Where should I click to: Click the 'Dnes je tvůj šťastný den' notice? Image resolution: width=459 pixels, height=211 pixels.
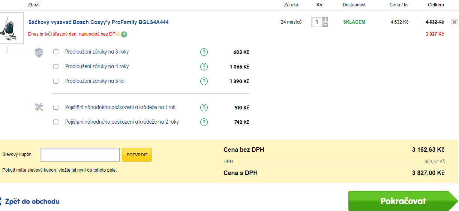tap(74, 34)
